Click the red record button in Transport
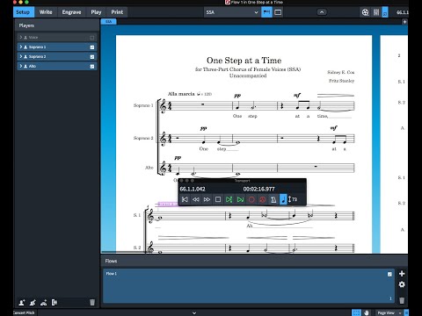The width and height of the screenshot is (422, 316). (x=251, y=199)
